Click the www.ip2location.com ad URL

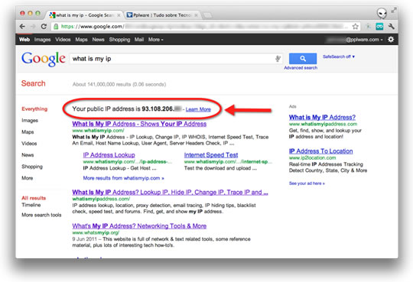[312, 157]
